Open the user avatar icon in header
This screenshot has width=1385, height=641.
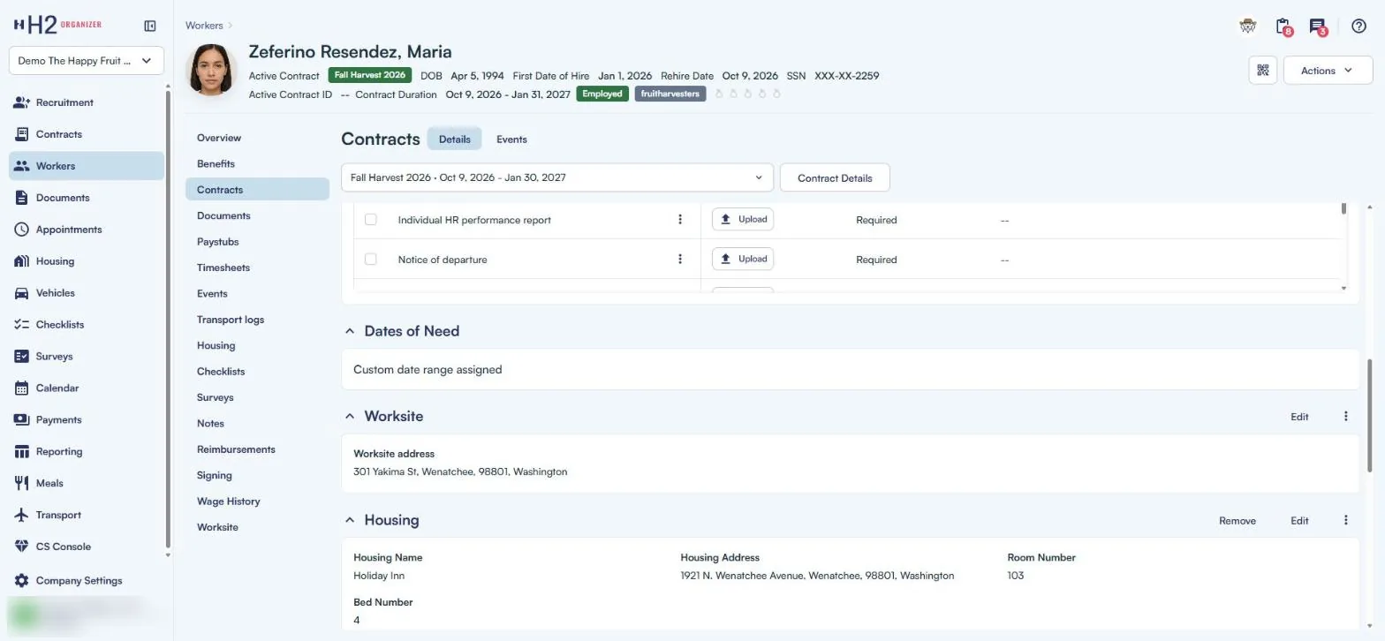coord(1248,26)
